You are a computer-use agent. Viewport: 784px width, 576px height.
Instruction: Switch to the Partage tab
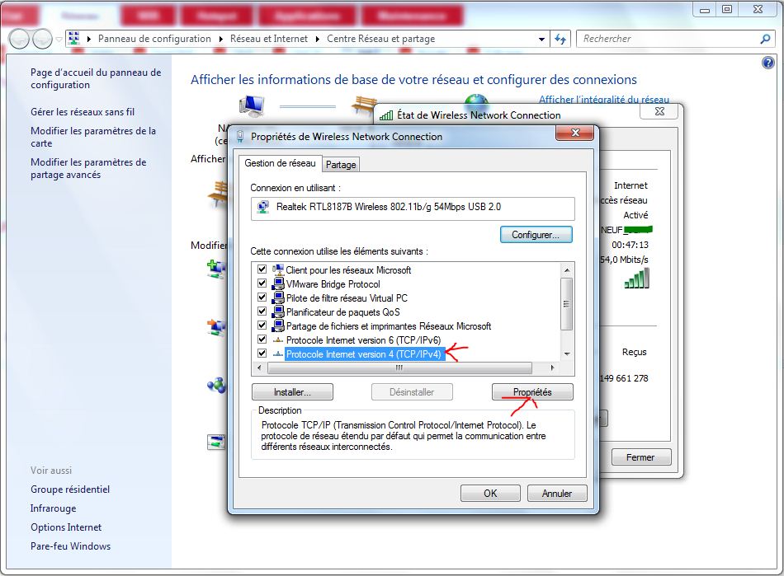coord(341,165)
